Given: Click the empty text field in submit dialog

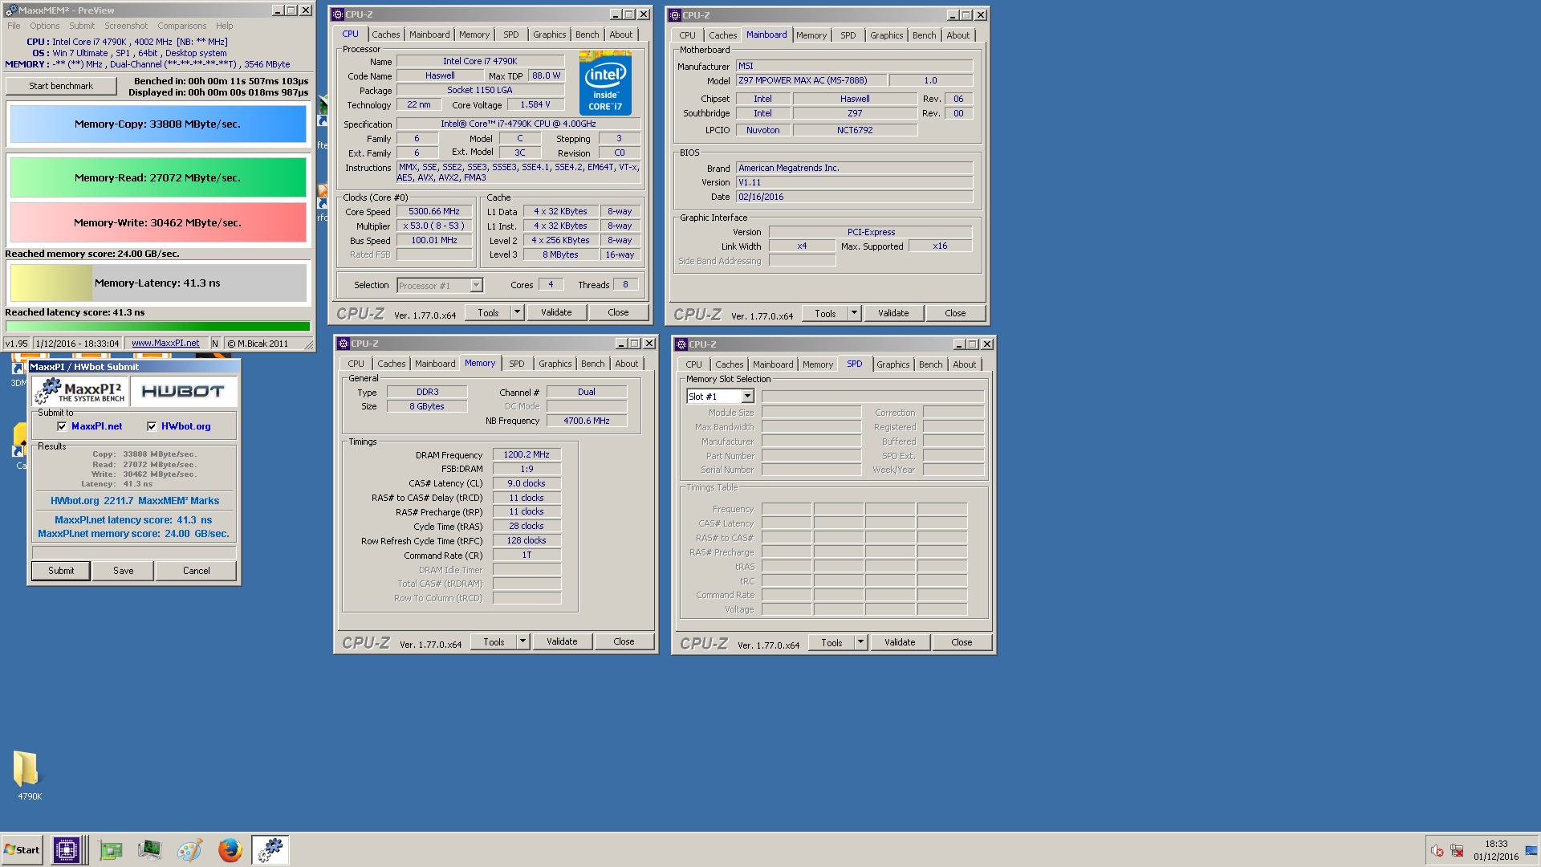Looking at the screenshot, I should point(134,552).
